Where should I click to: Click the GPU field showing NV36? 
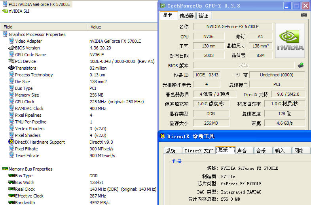(x=209, y=36)
